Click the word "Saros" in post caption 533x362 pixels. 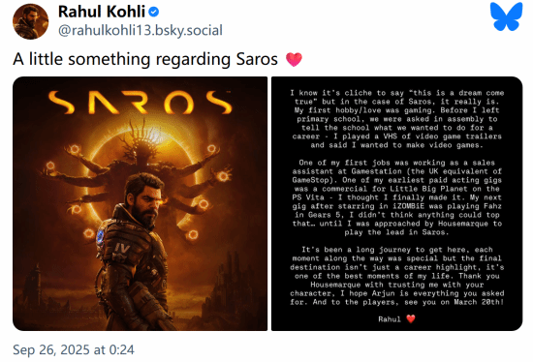pos(257,59)
